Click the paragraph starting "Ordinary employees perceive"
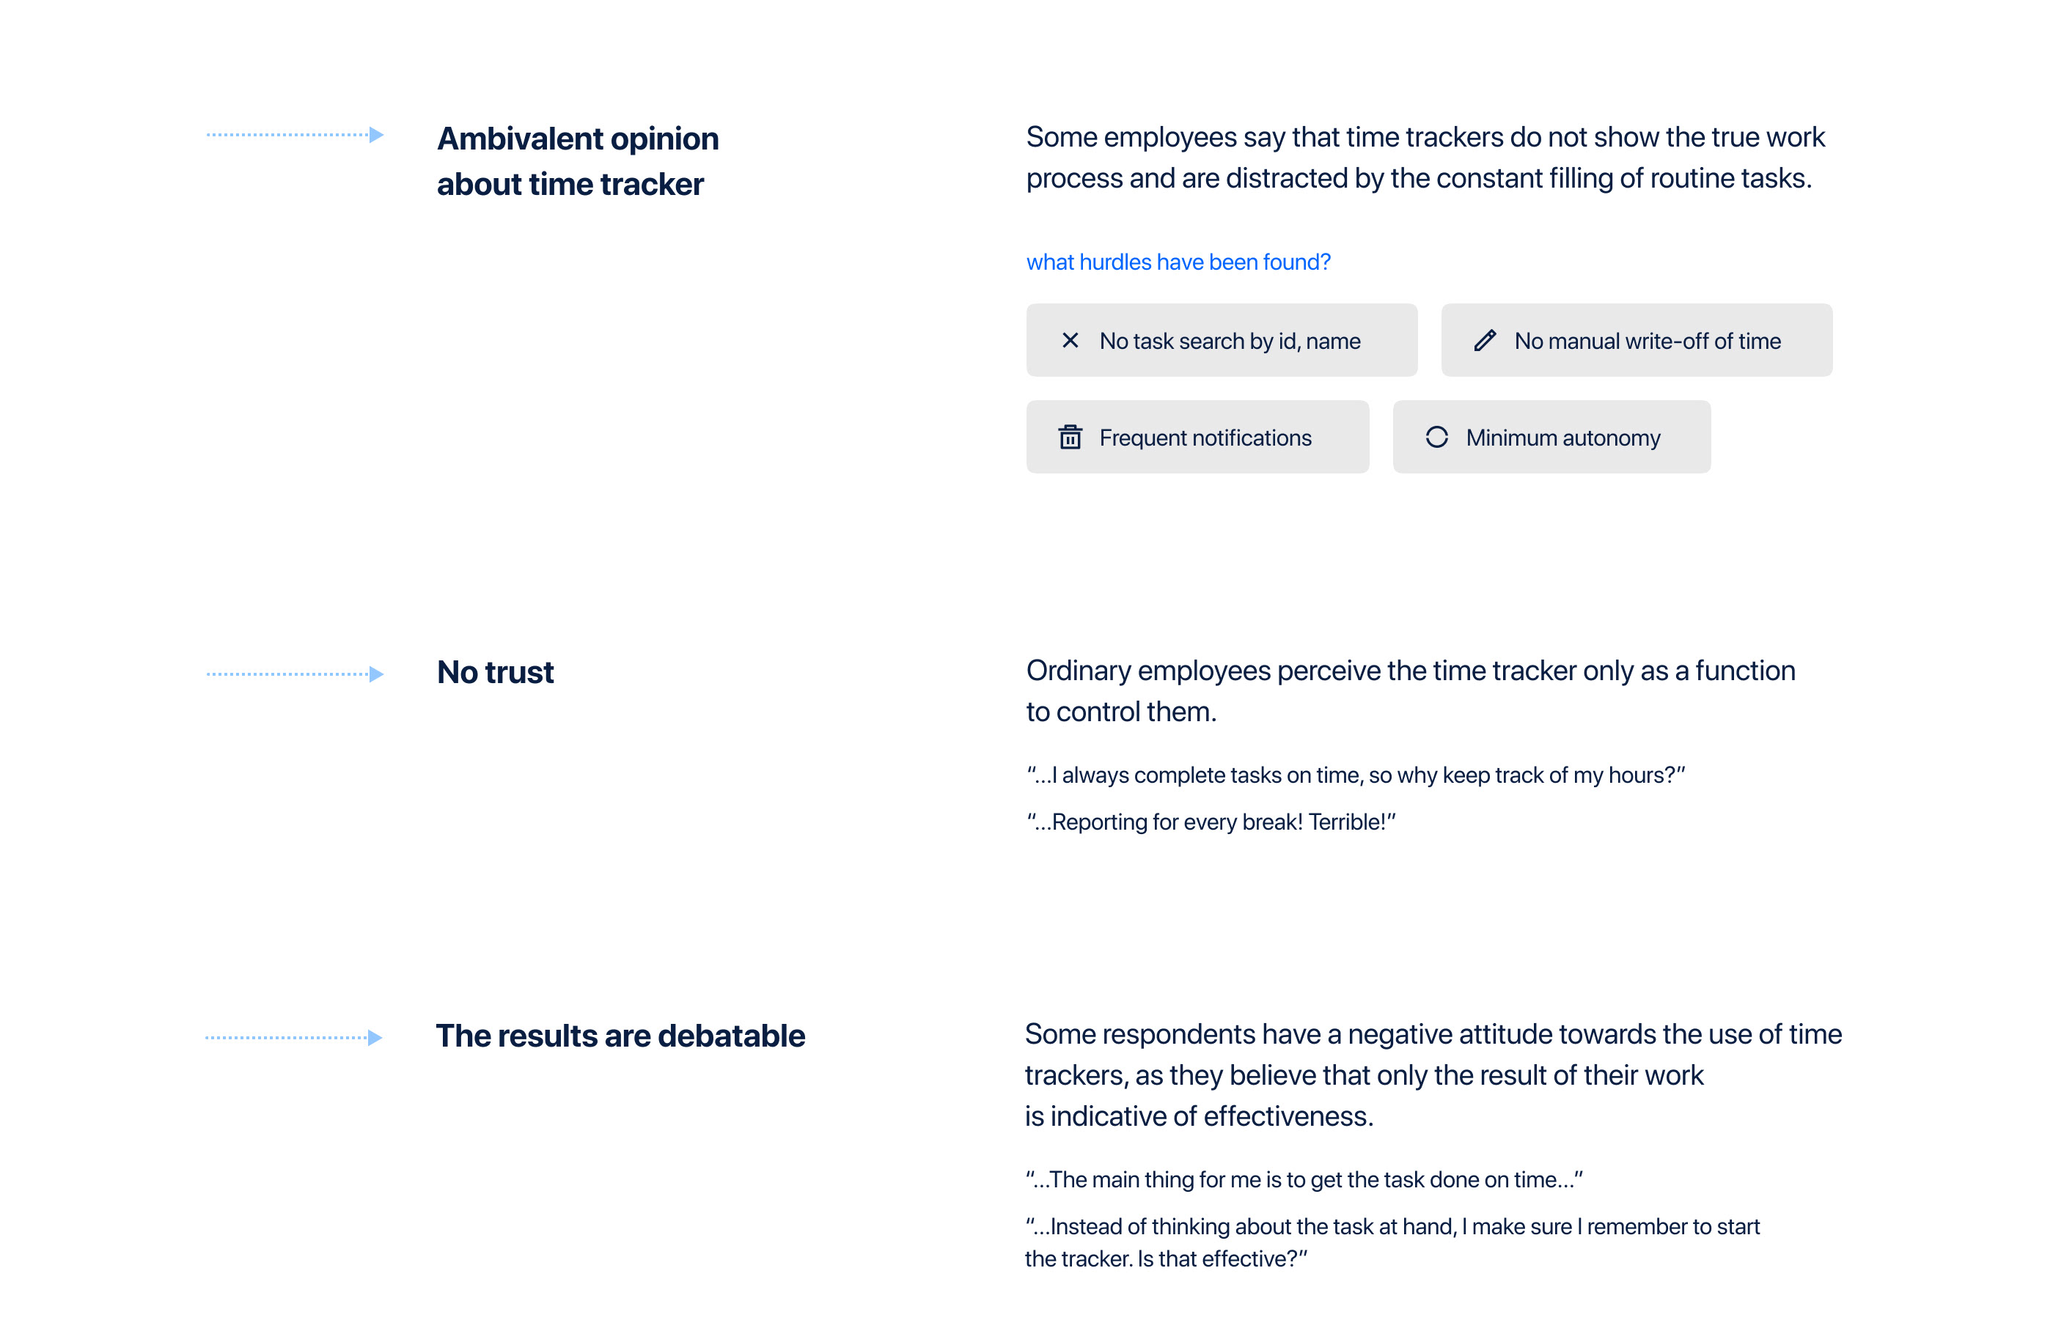This screenshot has height=1331, width=2053. [1411, 690]
